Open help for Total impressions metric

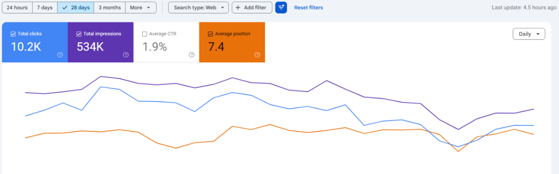(126, 55)
